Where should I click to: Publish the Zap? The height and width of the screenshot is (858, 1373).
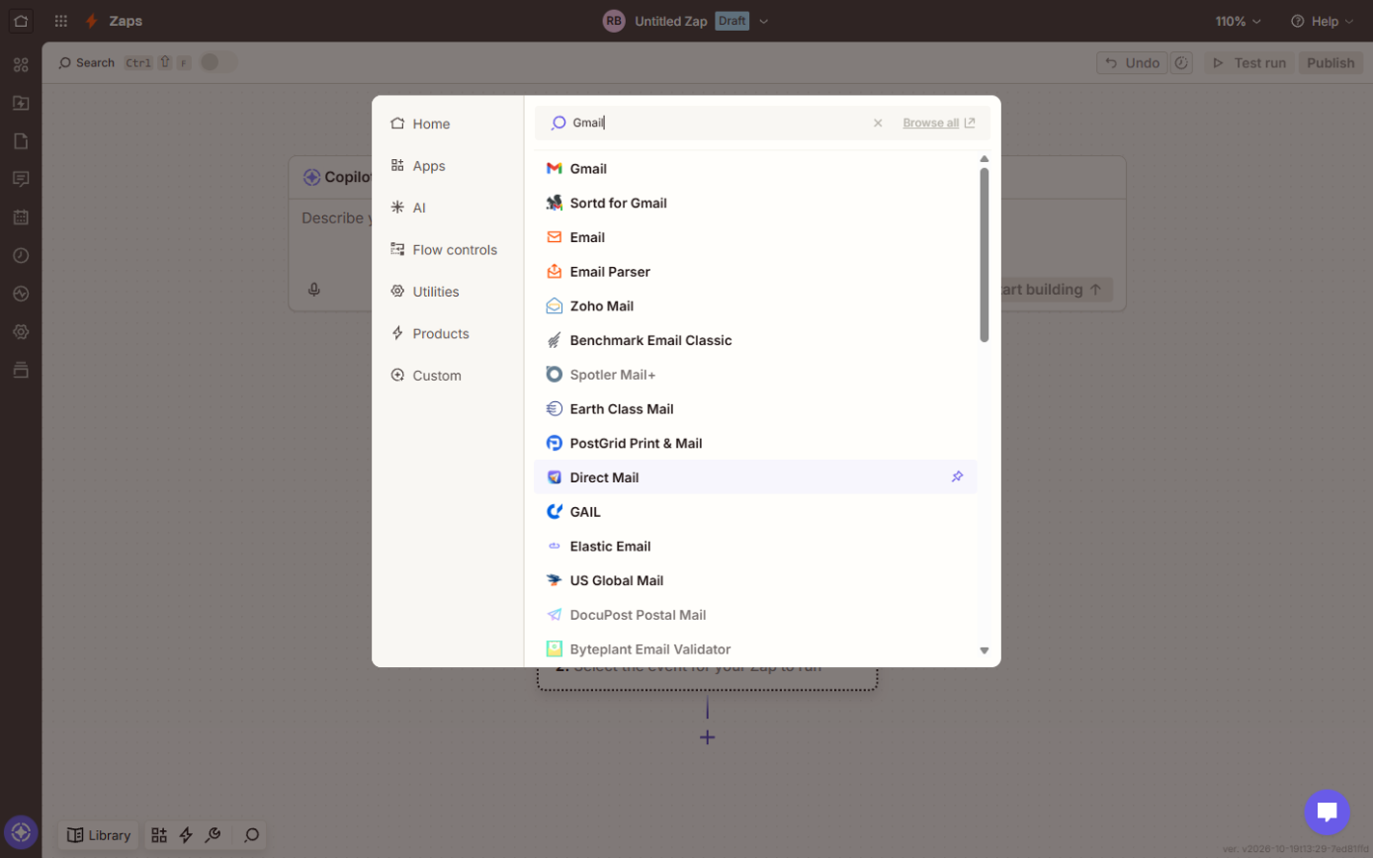pos(1330,62)
